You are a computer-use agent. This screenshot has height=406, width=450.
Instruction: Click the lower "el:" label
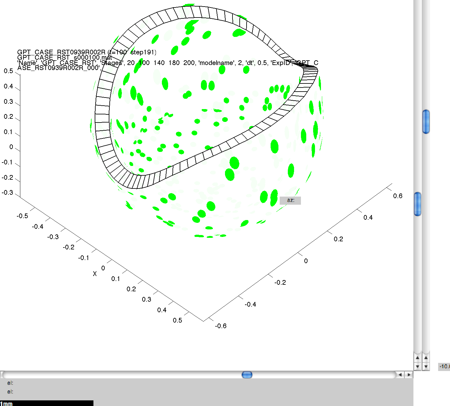(x=10, y=392)
